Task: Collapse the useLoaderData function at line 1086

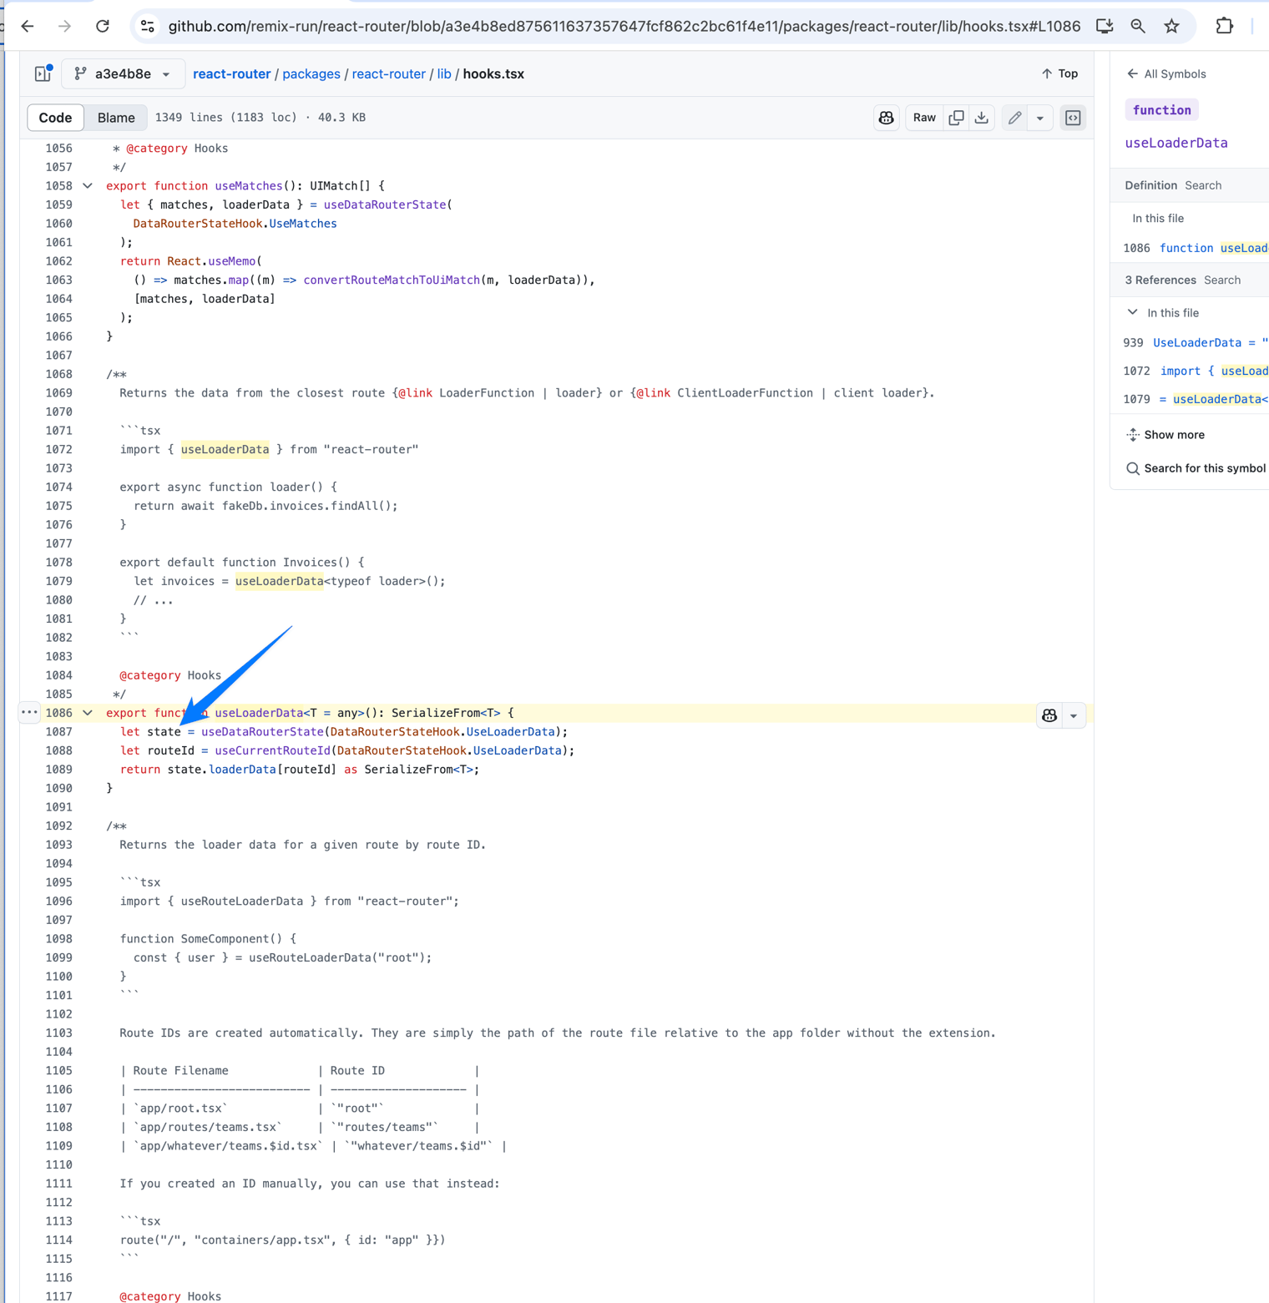Action: tap(88, 713)
